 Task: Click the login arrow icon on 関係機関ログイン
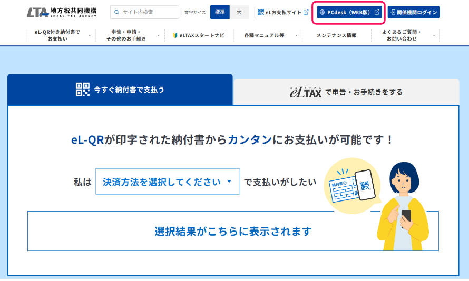(393, 12)
